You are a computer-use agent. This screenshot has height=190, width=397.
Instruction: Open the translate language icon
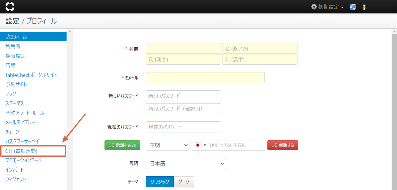[x=353, y=7]
